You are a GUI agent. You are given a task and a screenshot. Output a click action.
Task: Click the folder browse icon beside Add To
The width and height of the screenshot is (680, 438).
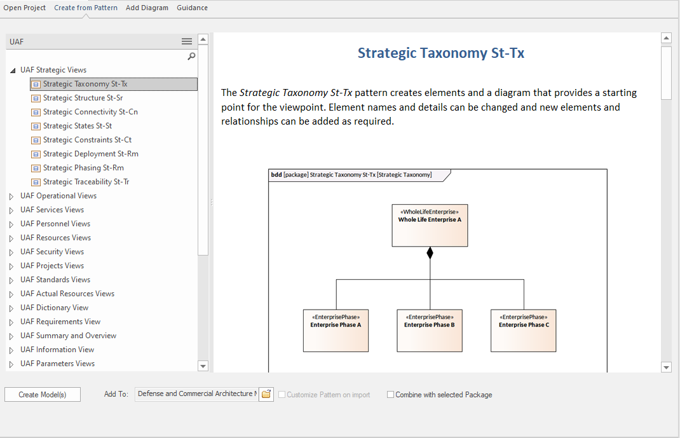[267, 394]
